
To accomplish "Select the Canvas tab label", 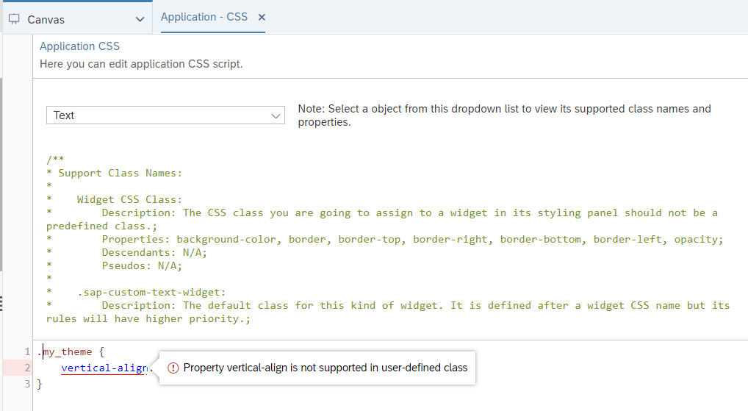I will pyautogui.click(x=46, y=19).
